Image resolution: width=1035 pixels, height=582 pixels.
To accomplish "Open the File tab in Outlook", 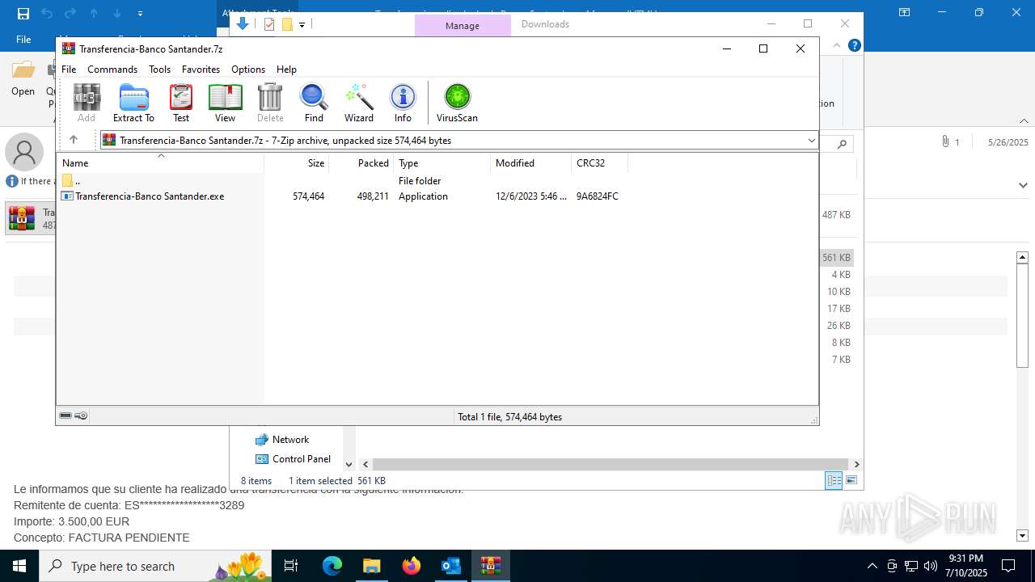I will [23, 40].
